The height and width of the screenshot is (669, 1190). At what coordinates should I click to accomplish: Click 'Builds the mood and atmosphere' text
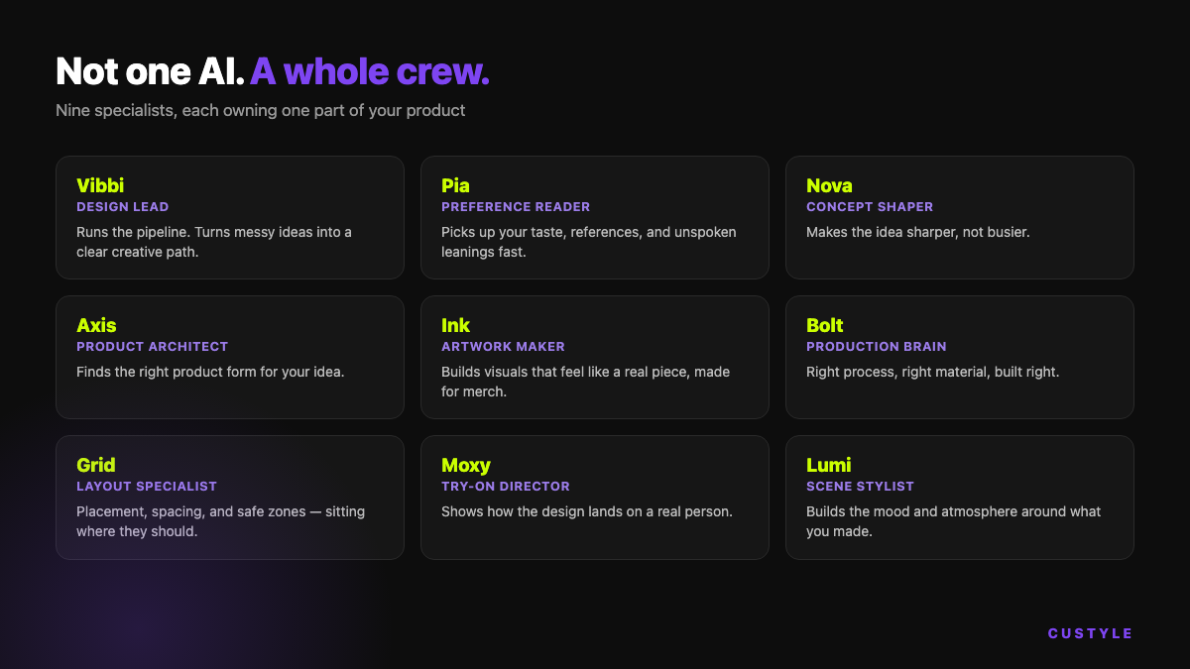tap(954, 521)
